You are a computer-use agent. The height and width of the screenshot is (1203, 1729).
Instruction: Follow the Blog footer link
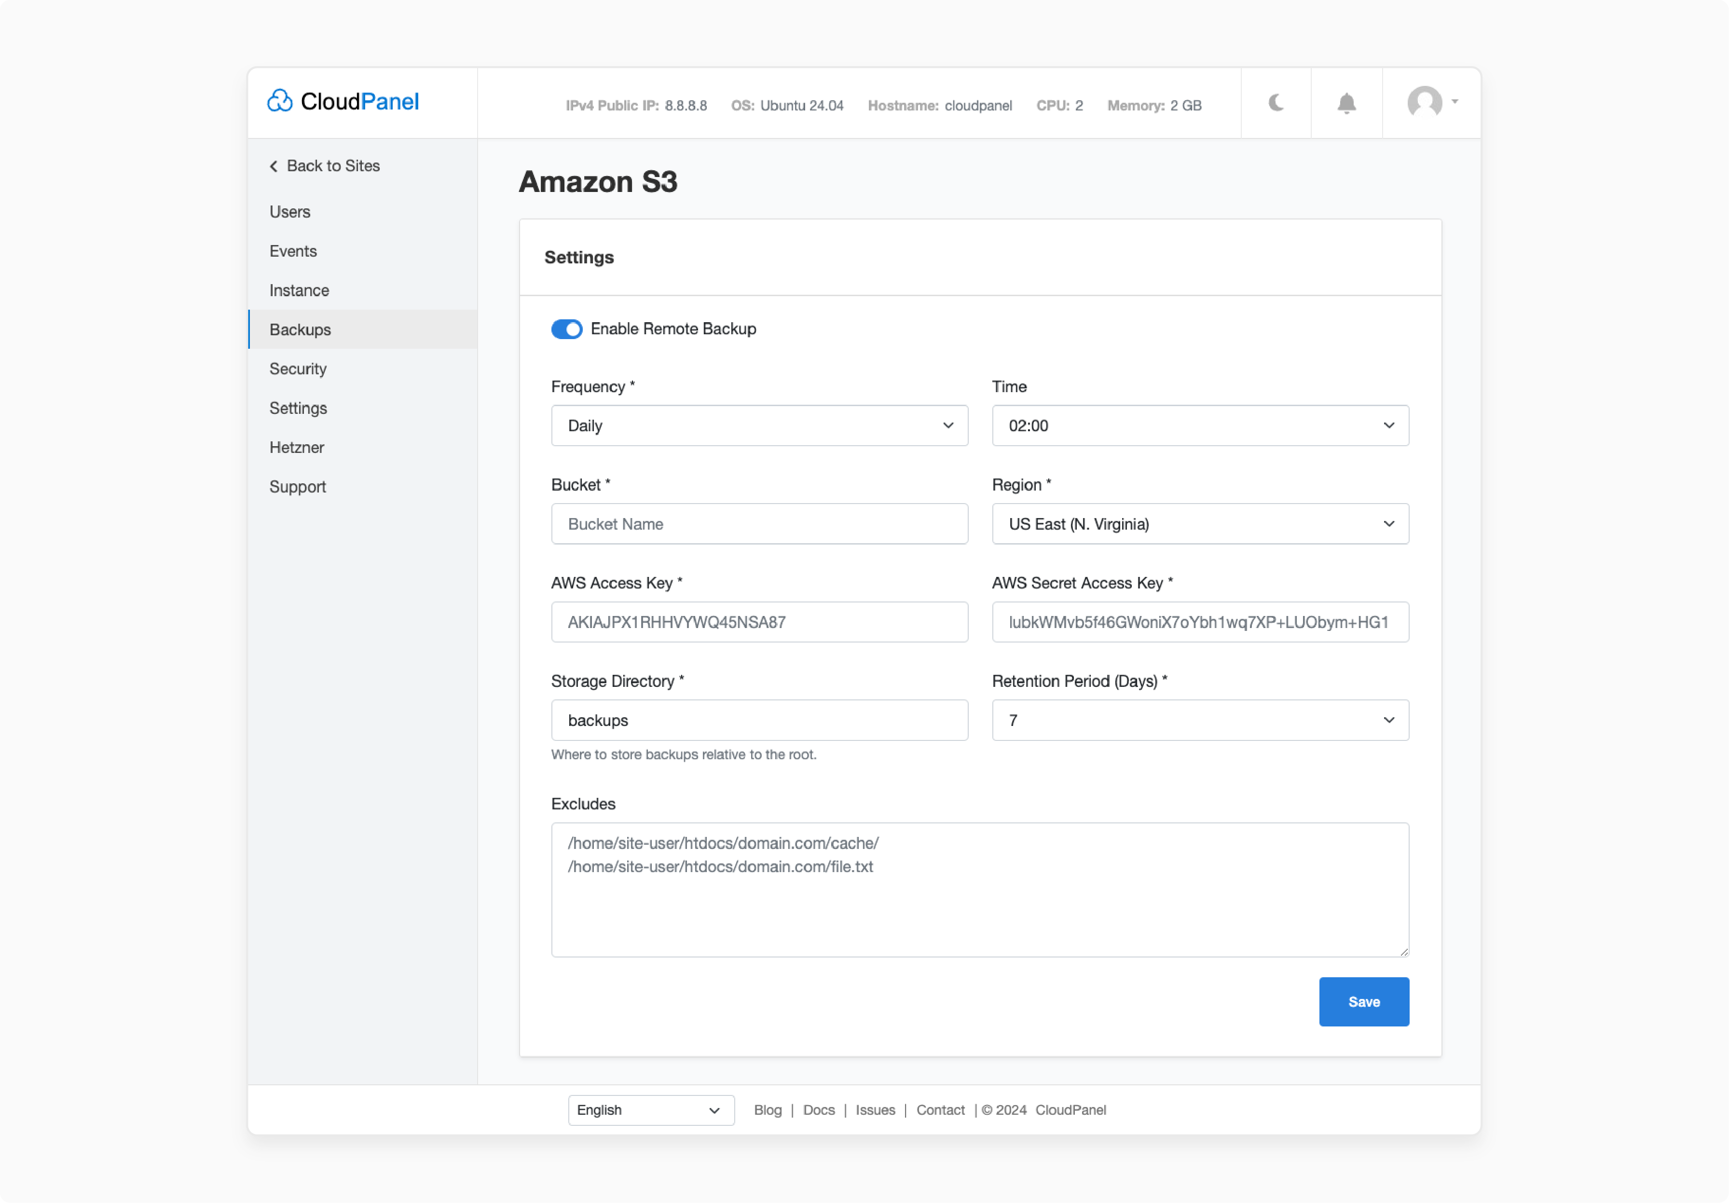pyautogui.click(x=768, y=1110)
